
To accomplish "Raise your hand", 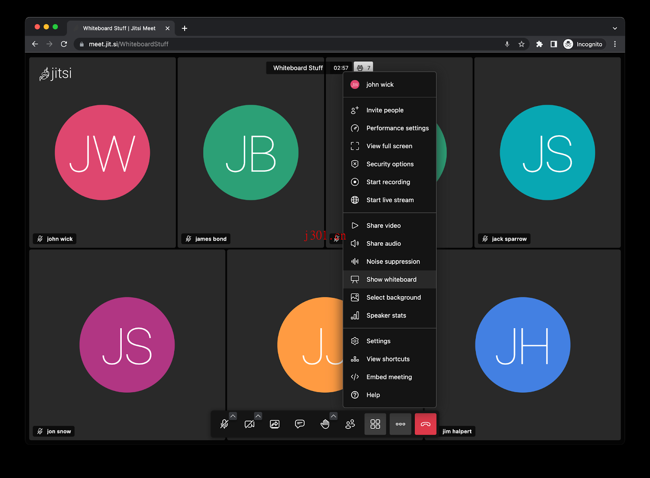I will tap(325, 424).
